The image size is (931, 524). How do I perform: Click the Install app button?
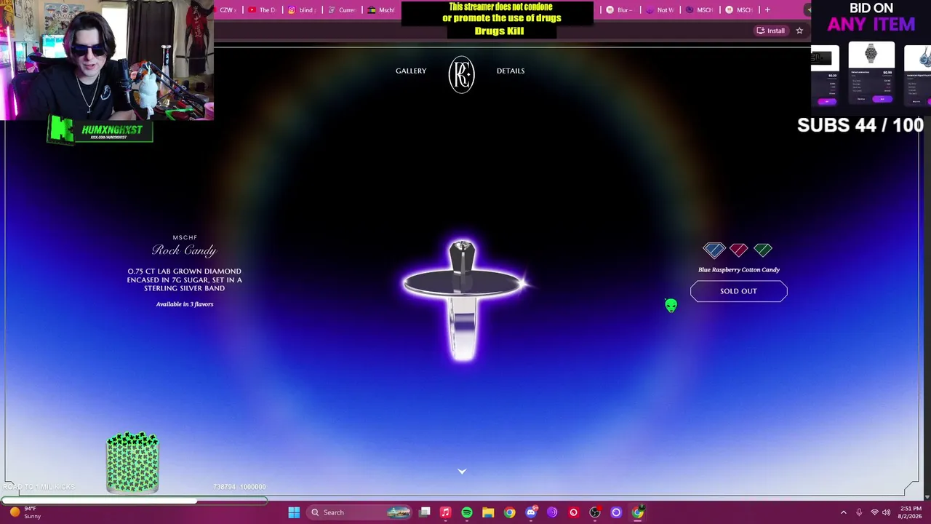coord(770,31)
